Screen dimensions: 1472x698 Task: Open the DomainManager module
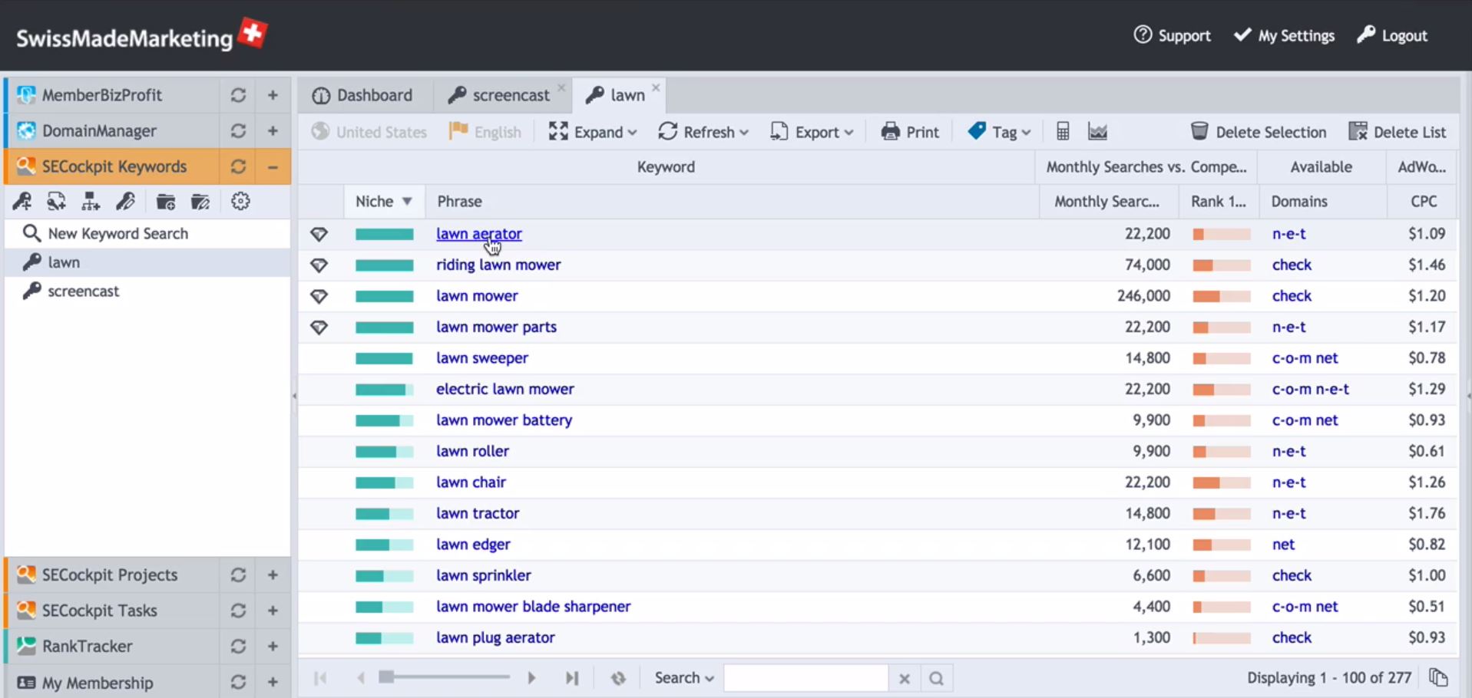tap(99, 131)
